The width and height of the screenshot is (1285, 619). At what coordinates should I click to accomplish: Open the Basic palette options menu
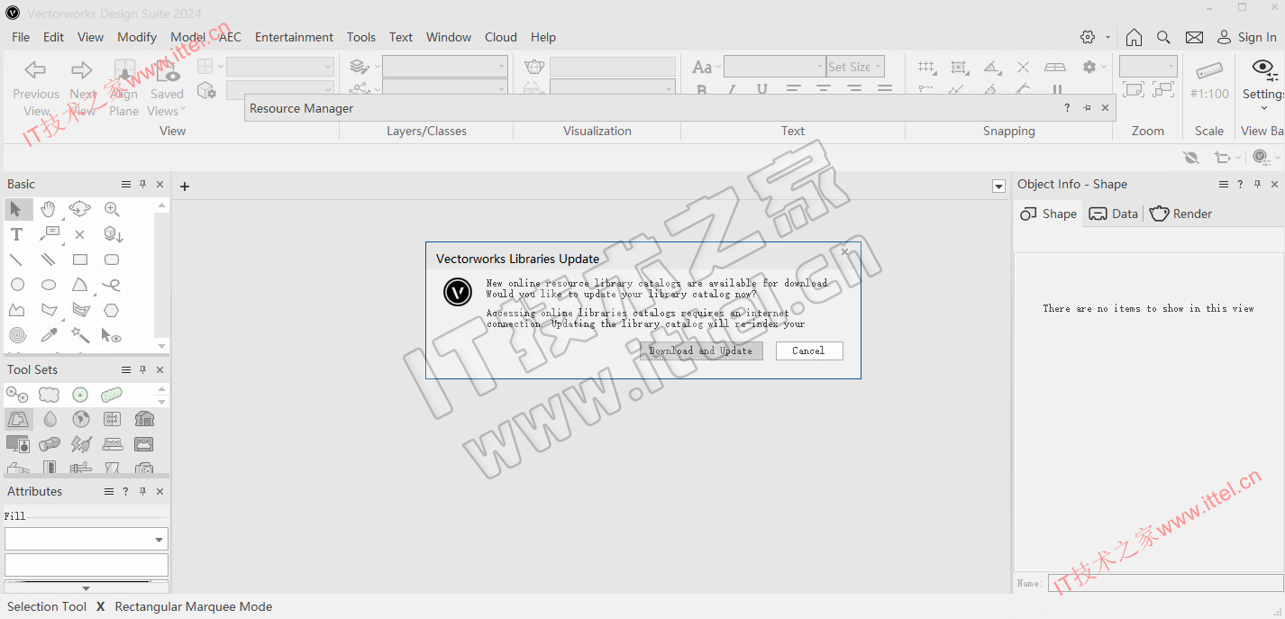point(126,184)
